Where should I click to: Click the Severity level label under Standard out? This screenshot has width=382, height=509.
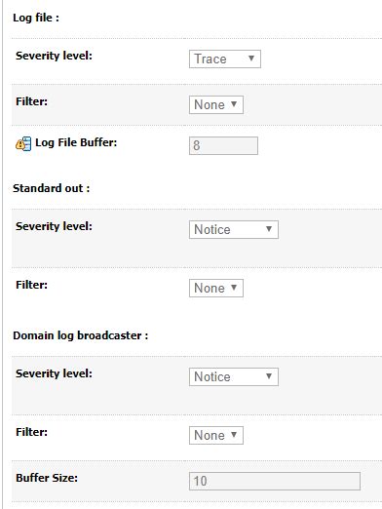54,226
